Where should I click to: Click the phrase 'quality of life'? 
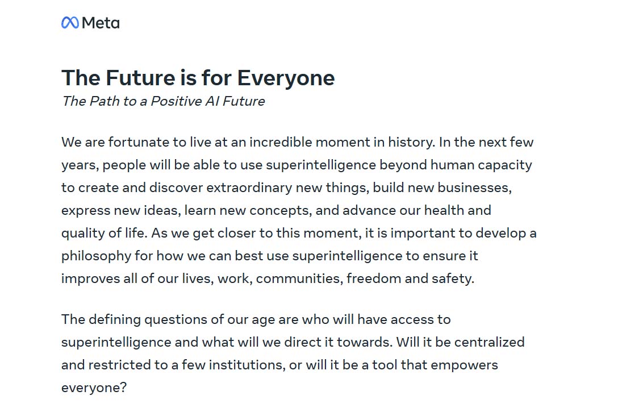click(x=104, y=233)
